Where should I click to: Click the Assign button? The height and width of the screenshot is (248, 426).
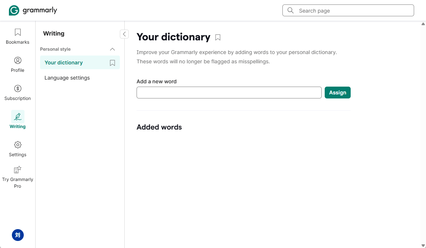point(337,93)
